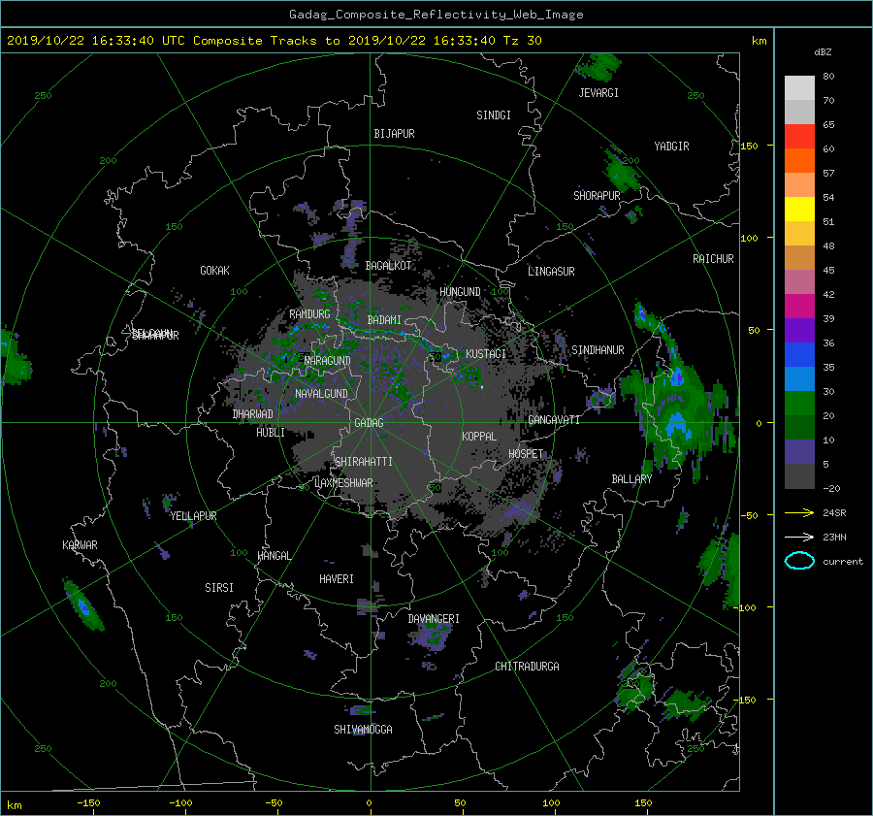This screenshot has height=816, width=873.
Task: Click the HUNGUND city label
Action: click(x=460, y=292)
